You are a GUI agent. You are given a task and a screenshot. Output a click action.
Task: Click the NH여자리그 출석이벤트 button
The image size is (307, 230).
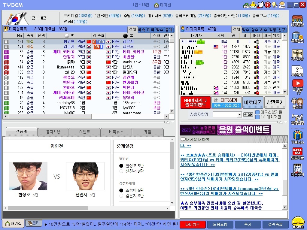(x=195, y=102)
